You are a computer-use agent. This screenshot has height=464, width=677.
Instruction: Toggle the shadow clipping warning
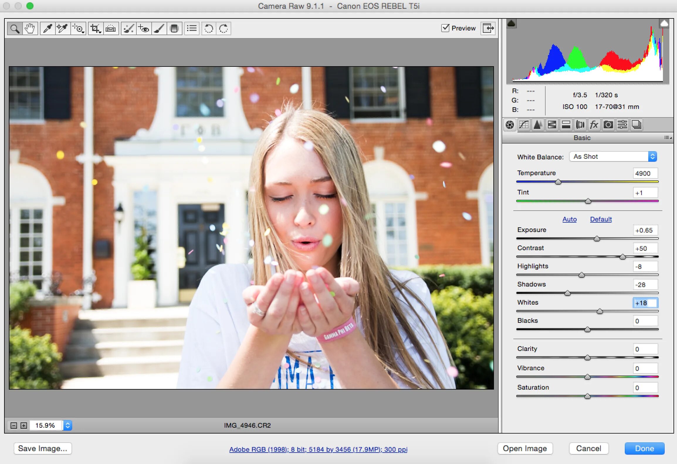511,23
